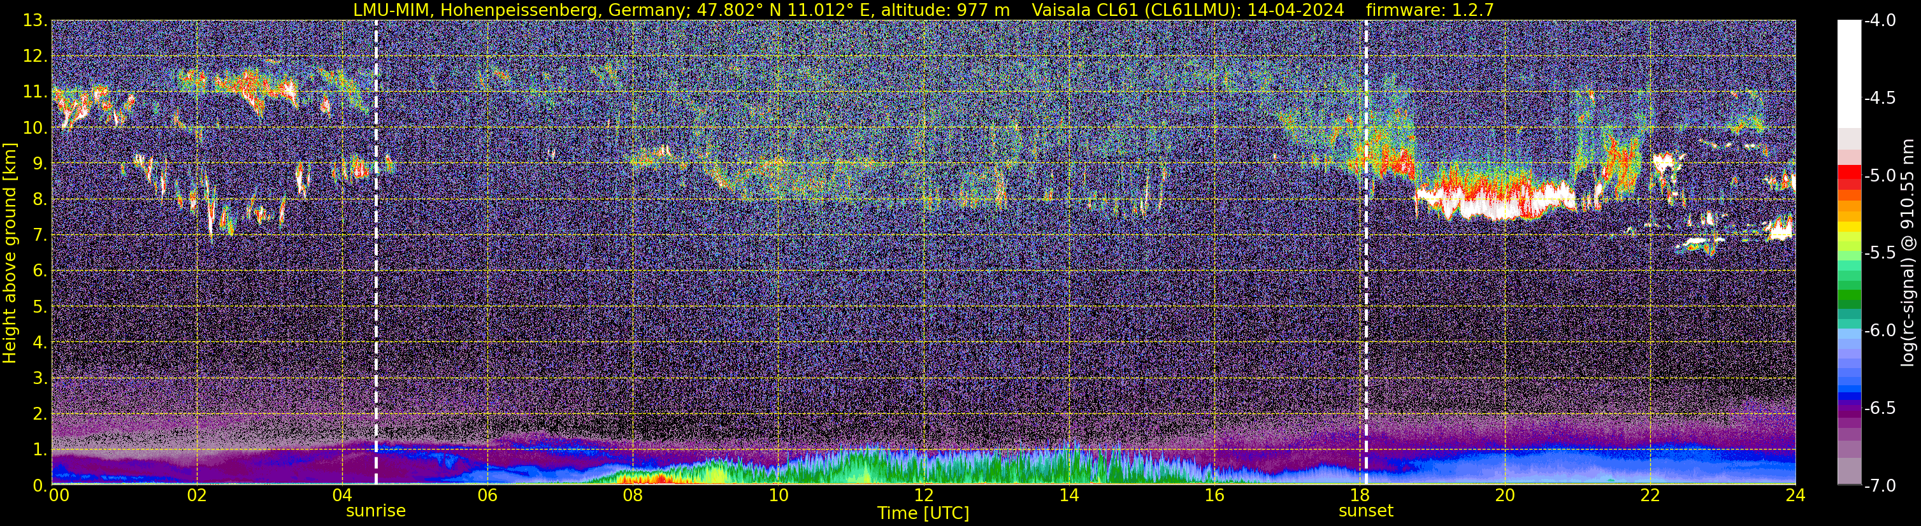
Task: Click the height tick label 13
Action: [34, 21]
